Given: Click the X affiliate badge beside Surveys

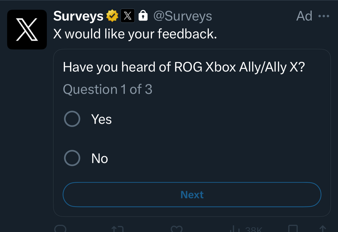Looking at the screenshot, I should click(x=127, y=16).
